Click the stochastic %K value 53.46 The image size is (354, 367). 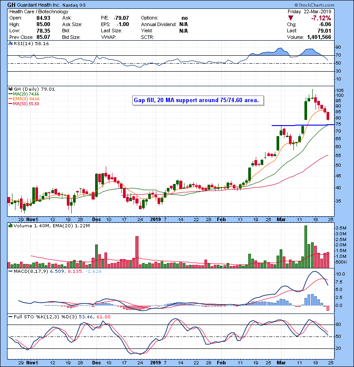pyautogui.click(x=86, y=317)
